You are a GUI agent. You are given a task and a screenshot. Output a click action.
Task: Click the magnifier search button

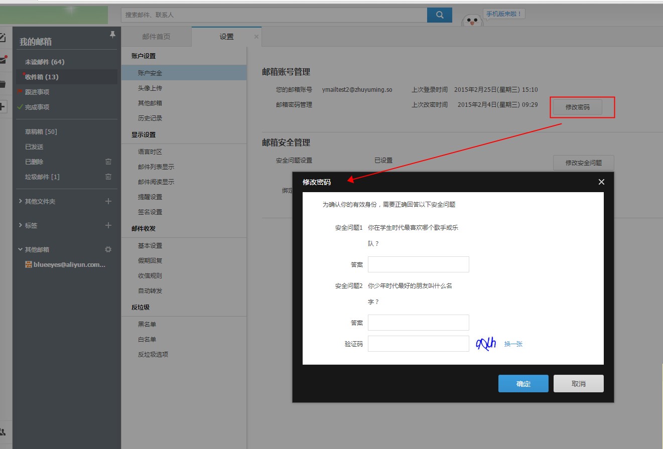pyautogui.click(x=439, y=15)
